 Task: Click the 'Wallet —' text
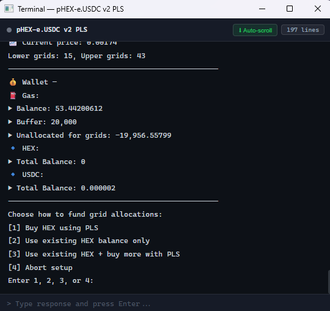click(40, 82)
